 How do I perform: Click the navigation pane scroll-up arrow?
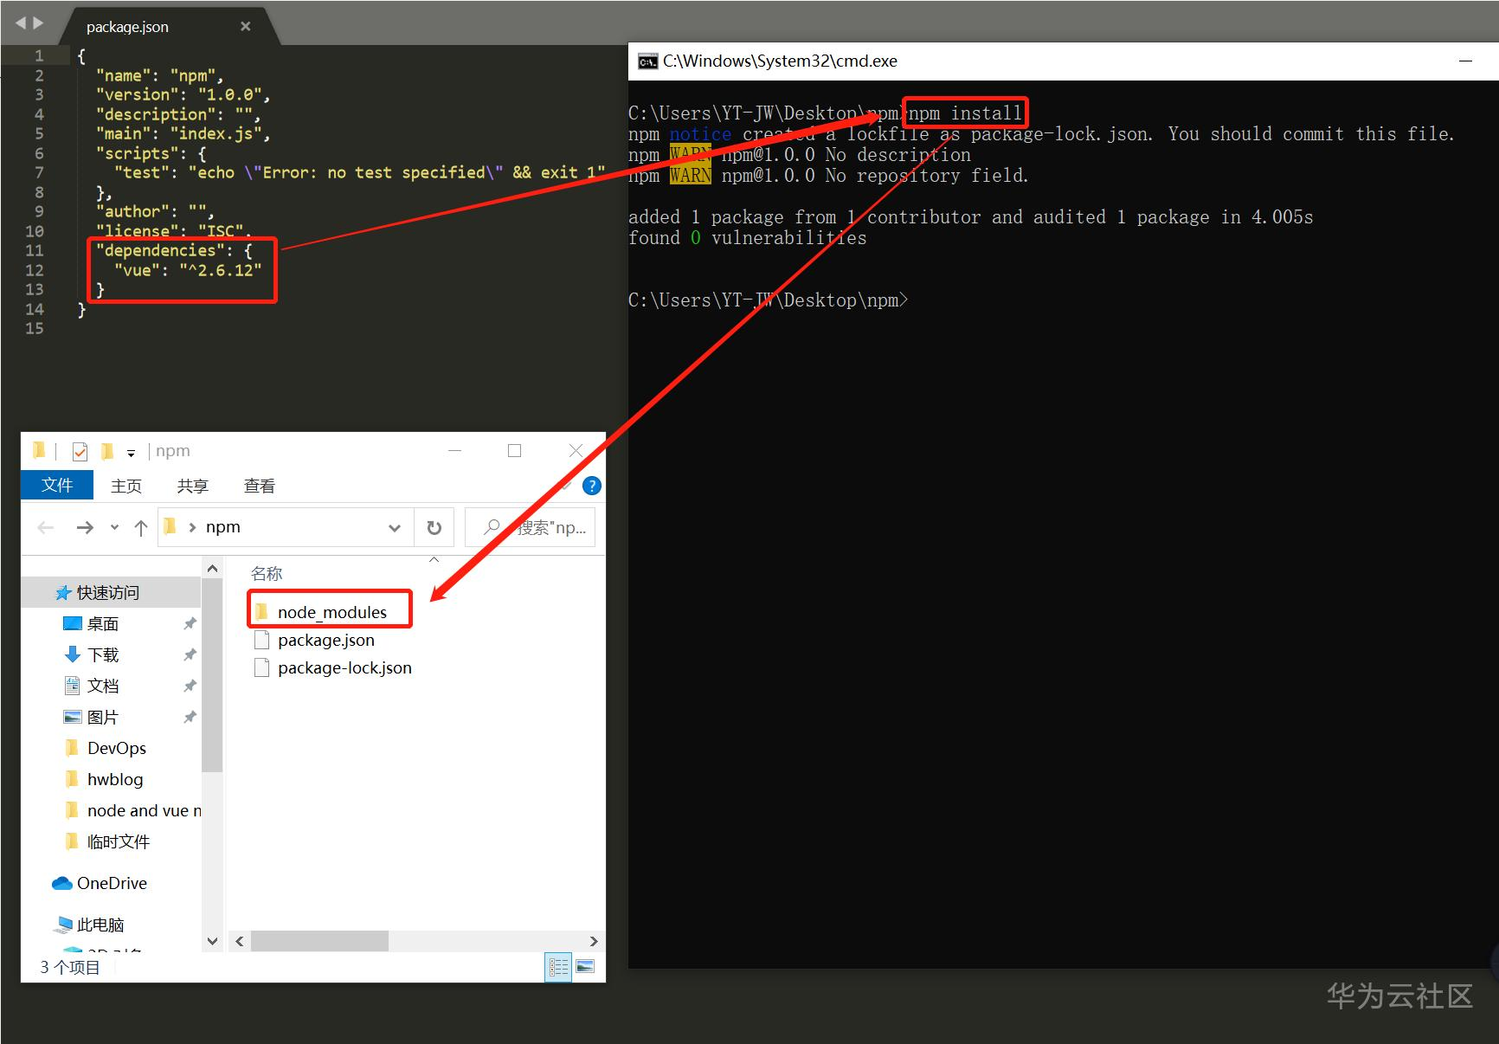click(x=212, y=568)
